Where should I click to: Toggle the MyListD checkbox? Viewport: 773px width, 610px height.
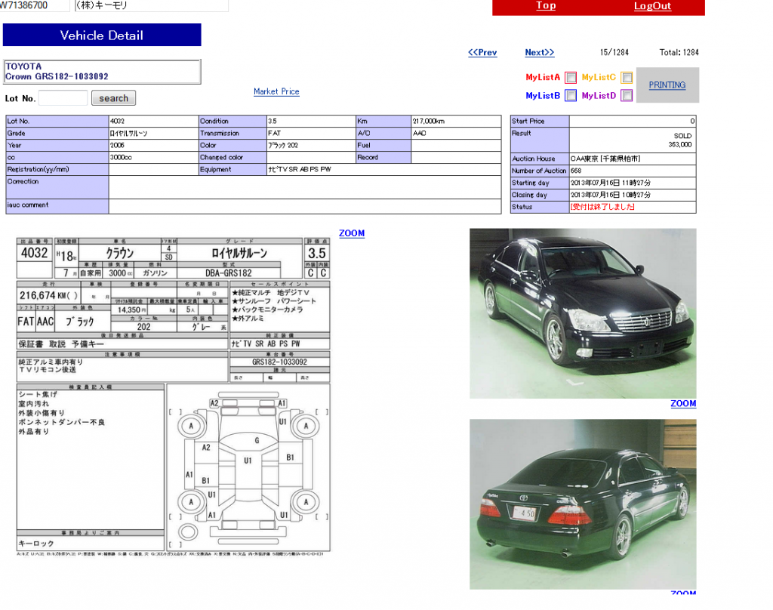coord(627,96)
